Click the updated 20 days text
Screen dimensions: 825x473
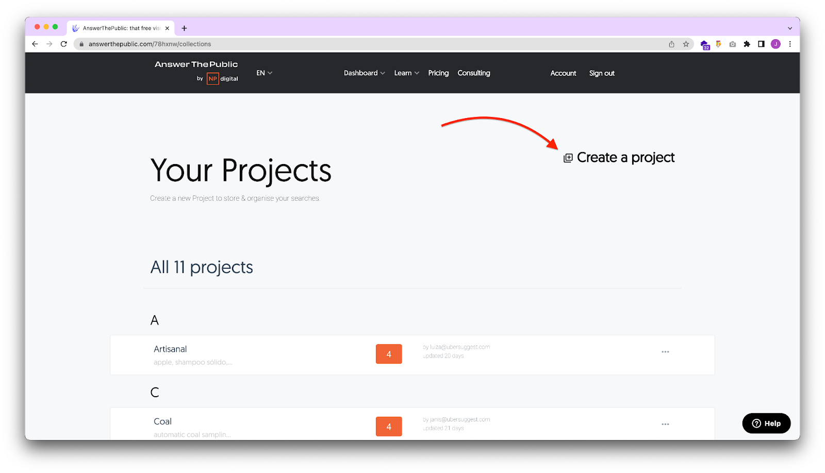click(x=443, y=356)
